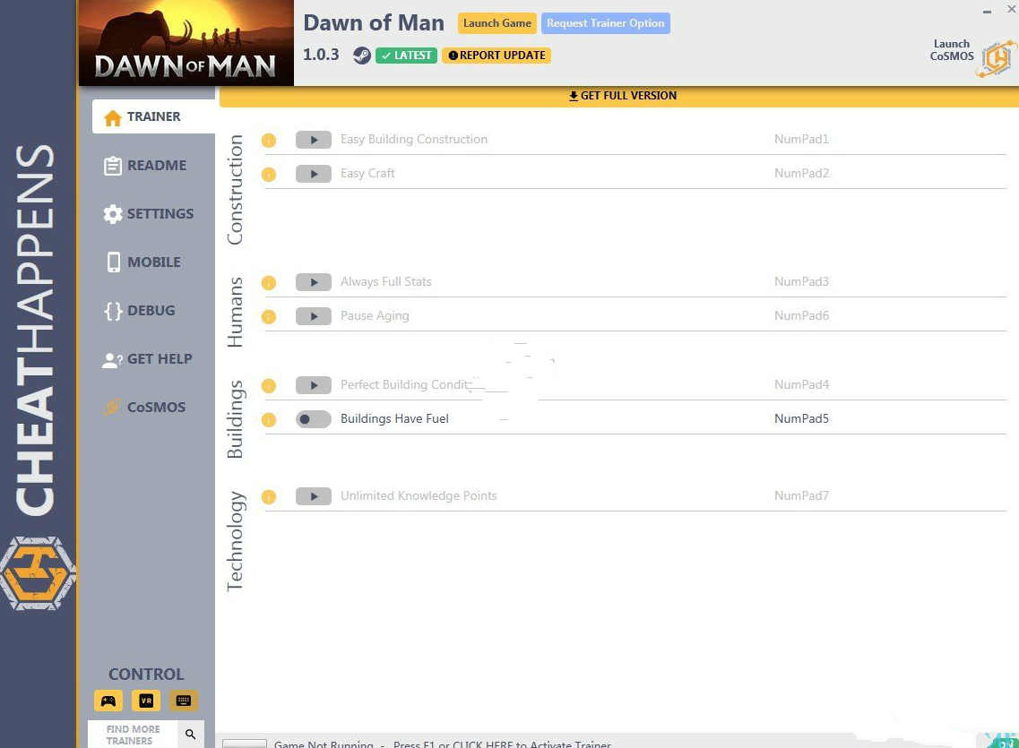
Task: Select the VR control icon
Action: [146, 701]
